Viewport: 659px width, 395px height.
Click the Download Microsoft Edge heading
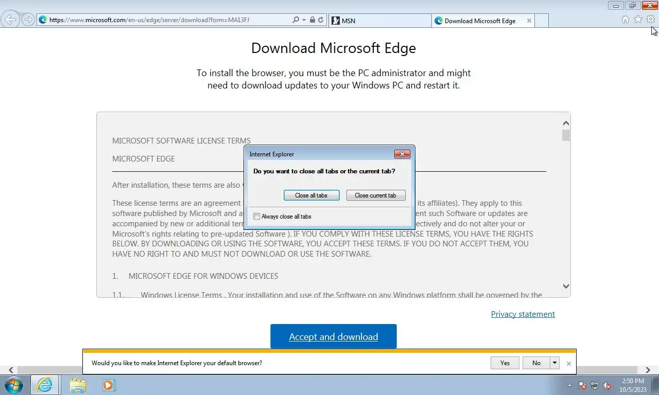tap(334, 48)
